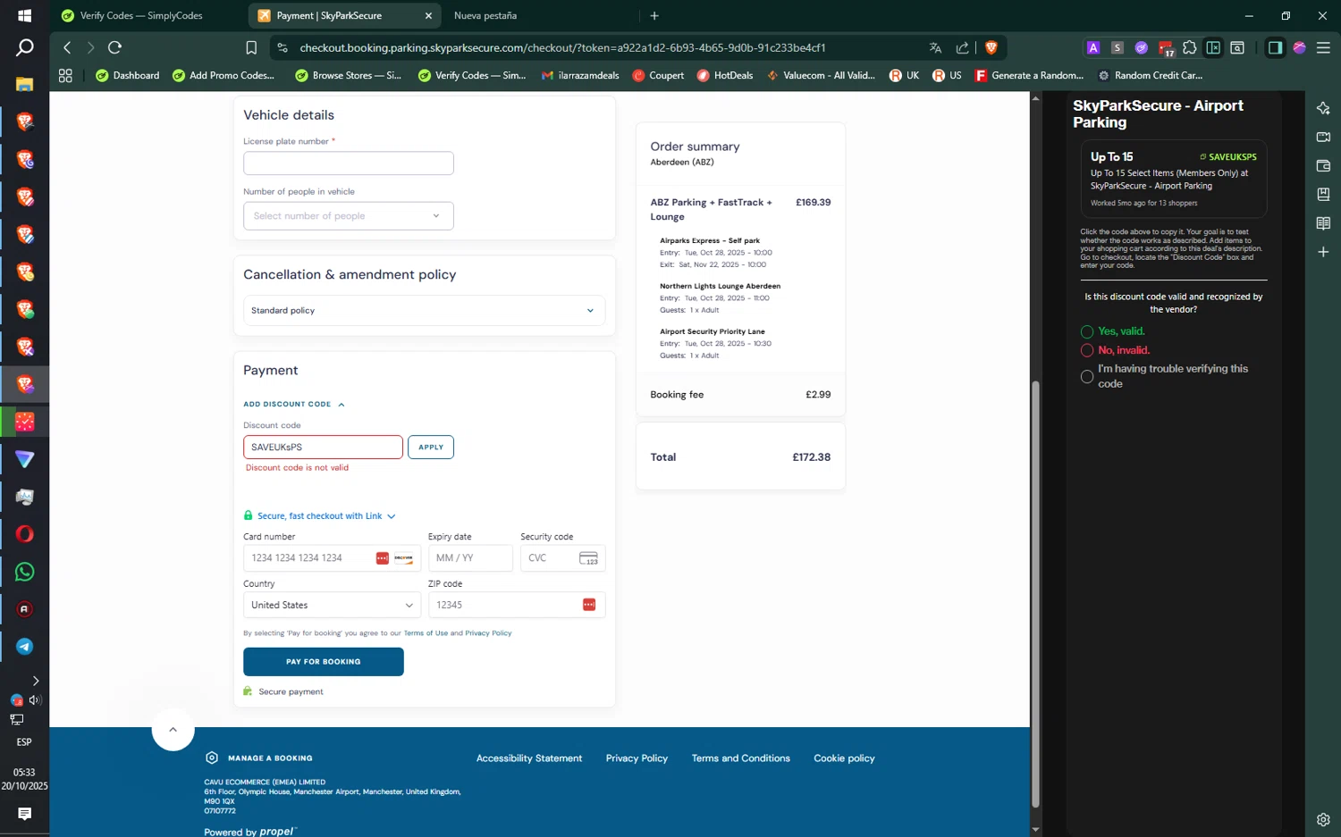Launch WhatsApp from the taskbar

[x=24, y=572]
